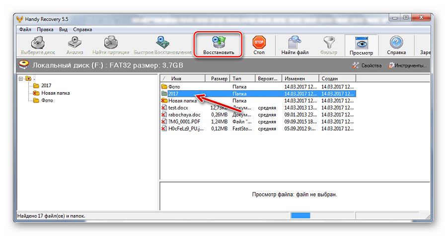
Task: Close the Handy Recovery window
Action: coord(421,18)
